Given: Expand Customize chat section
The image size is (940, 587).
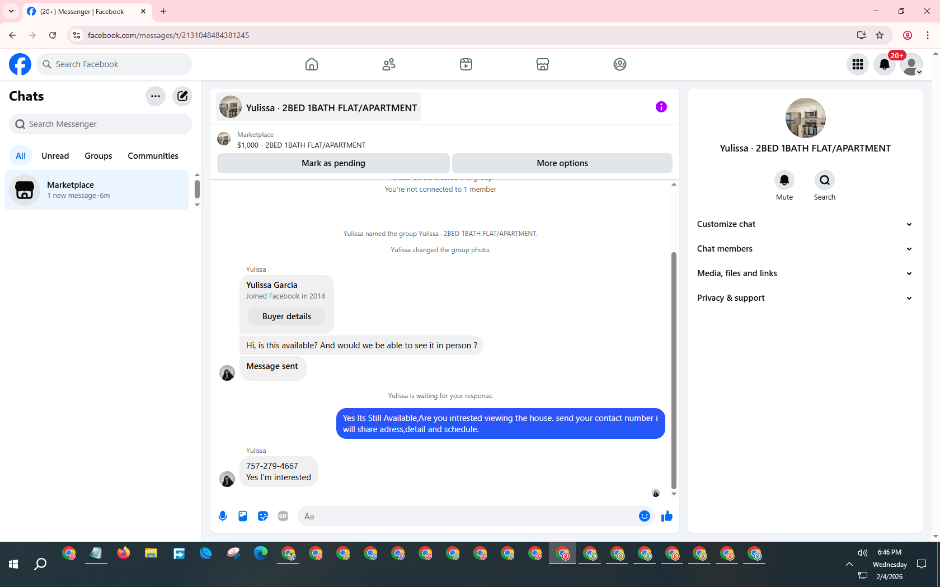Looking at the screenshot, I should (805, 224).
